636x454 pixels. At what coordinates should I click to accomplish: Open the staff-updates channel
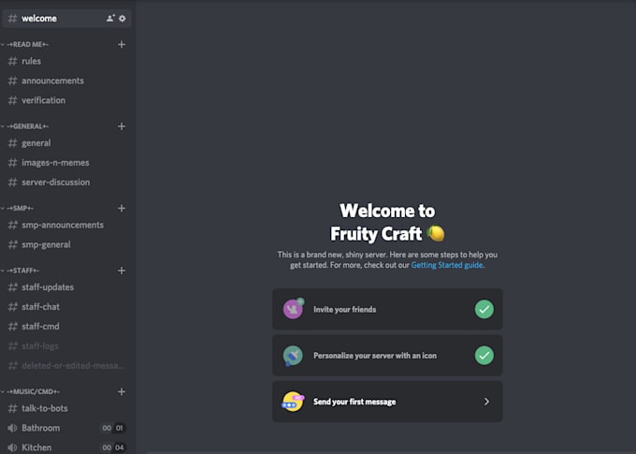point(67,287)
